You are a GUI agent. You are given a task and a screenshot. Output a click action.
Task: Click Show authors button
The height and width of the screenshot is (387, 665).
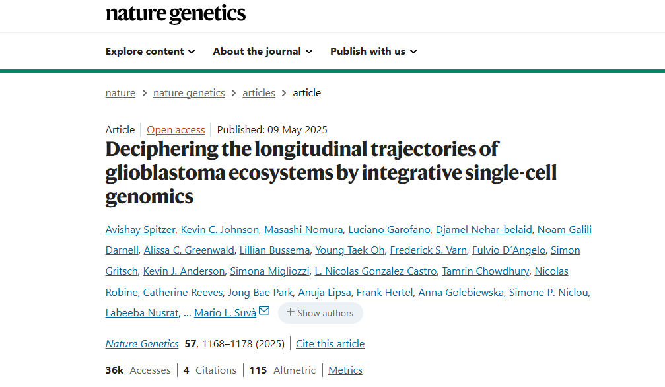pos(320,313)
